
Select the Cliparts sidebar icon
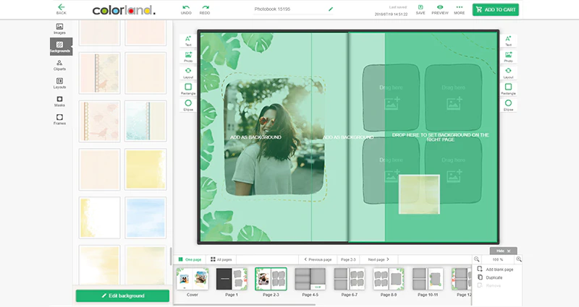(59, 65)
